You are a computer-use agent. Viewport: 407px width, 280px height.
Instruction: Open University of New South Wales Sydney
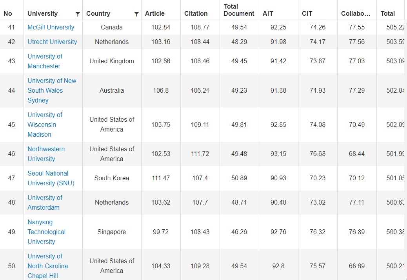click(x=52, y=90)
